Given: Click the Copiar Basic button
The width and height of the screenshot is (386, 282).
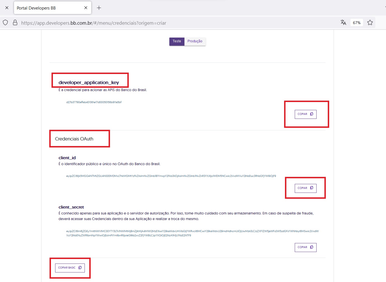Looking at the screenshot, I should pos(70,268).
